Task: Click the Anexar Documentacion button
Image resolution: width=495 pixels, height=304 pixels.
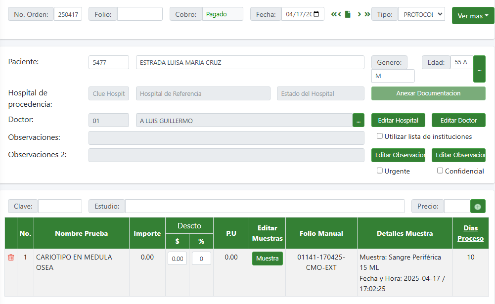Action: click(x=428, y=93)
